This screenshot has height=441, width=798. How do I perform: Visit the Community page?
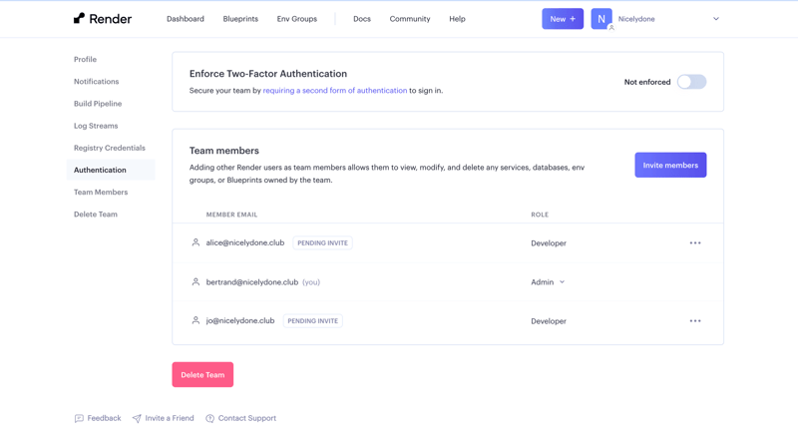tap(410, 19)
